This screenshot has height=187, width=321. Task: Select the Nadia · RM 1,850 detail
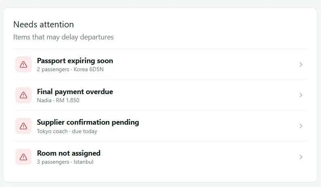tap(58, 100)
